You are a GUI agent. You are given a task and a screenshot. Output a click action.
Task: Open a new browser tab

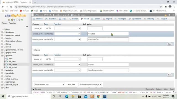[x=35, y=2]
